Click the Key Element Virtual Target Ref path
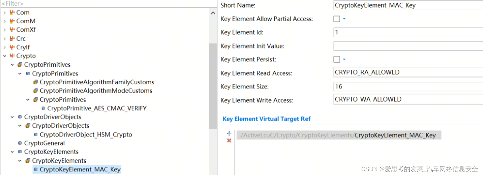 coord(338,135)
